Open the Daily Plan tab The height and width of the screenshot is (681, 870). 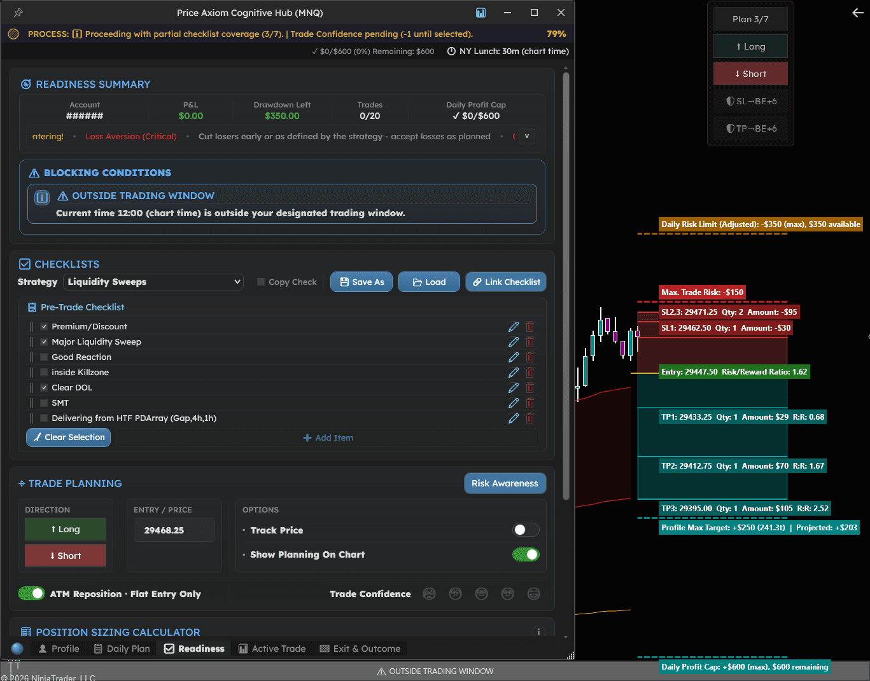click(x=122, y=649)
